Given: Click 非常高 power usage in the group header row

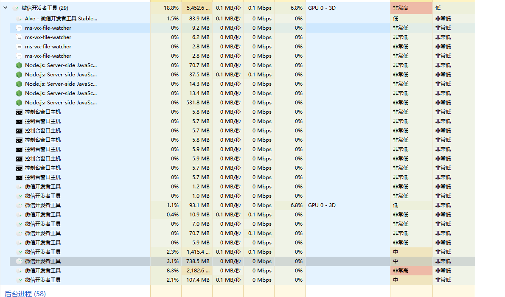Looking at the screenshot, I should (x=411, y=8).
